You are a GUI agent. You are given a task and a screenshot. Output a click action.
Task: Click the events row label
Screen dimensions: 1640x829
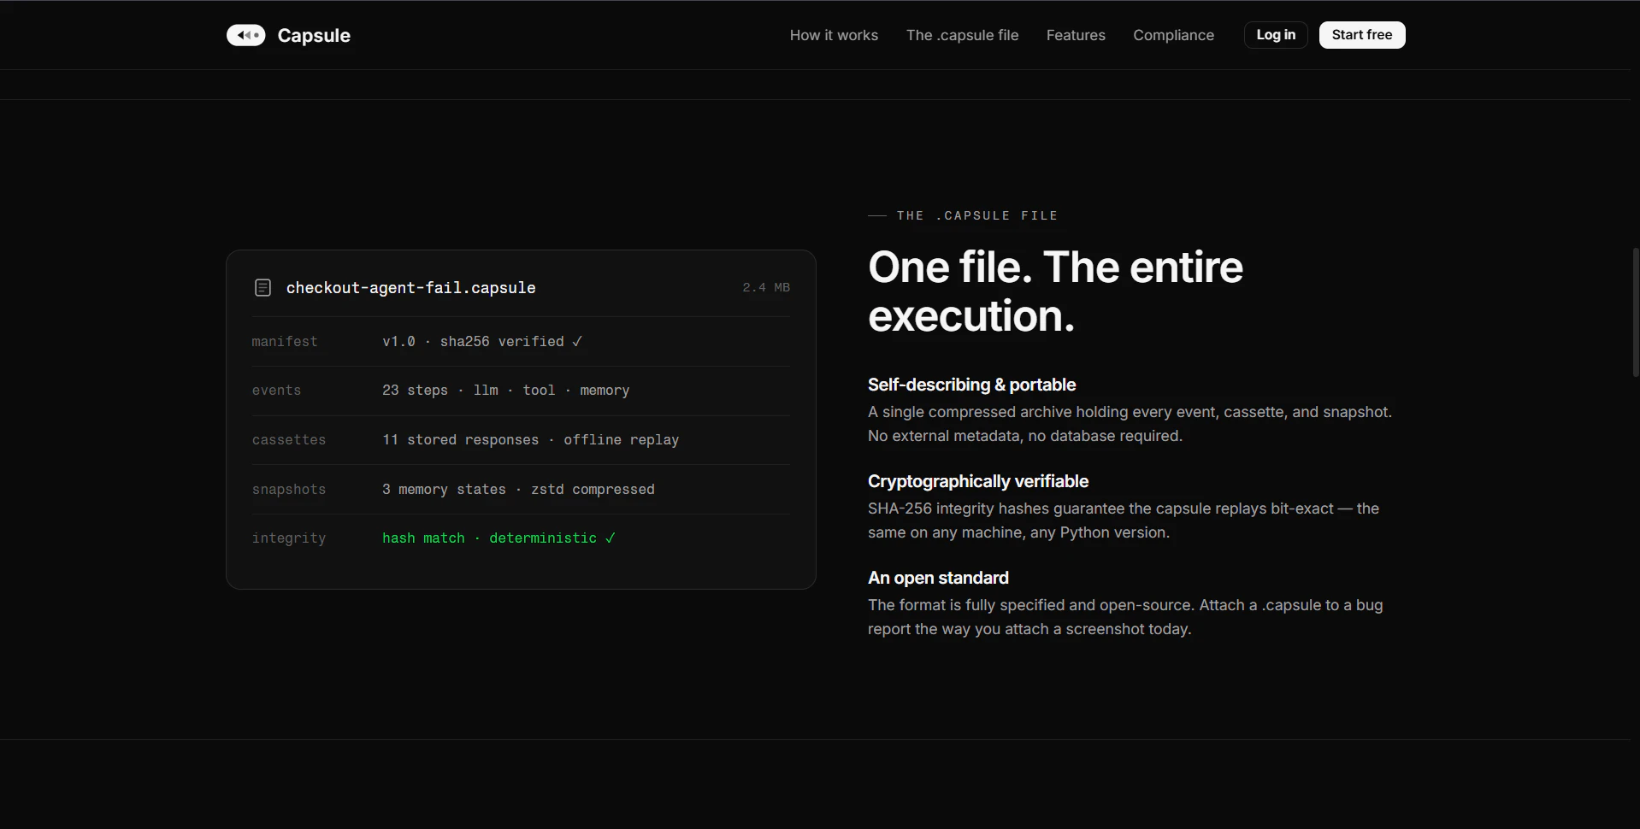pos(276,391)
